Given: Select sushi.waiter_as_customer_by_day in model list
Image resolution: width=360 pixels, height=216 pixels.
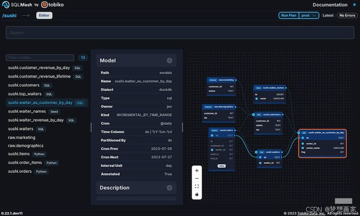Looking at the screenshot, I should (47, 102).
